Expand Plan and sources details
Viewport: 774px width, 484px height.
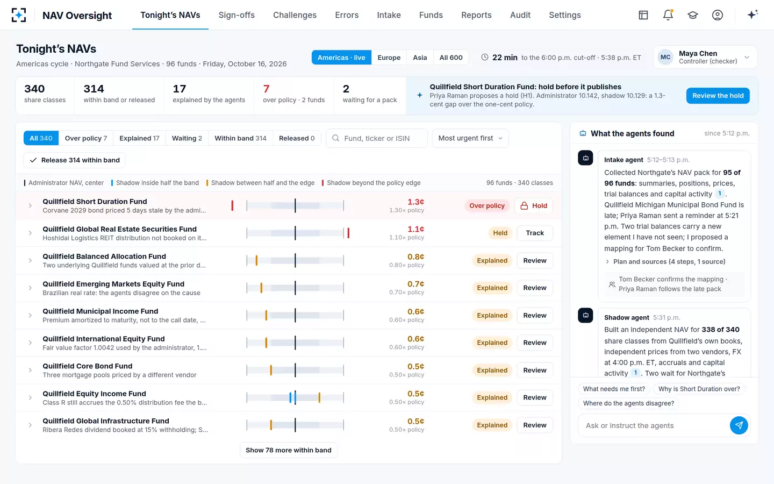tap(665, 261)
